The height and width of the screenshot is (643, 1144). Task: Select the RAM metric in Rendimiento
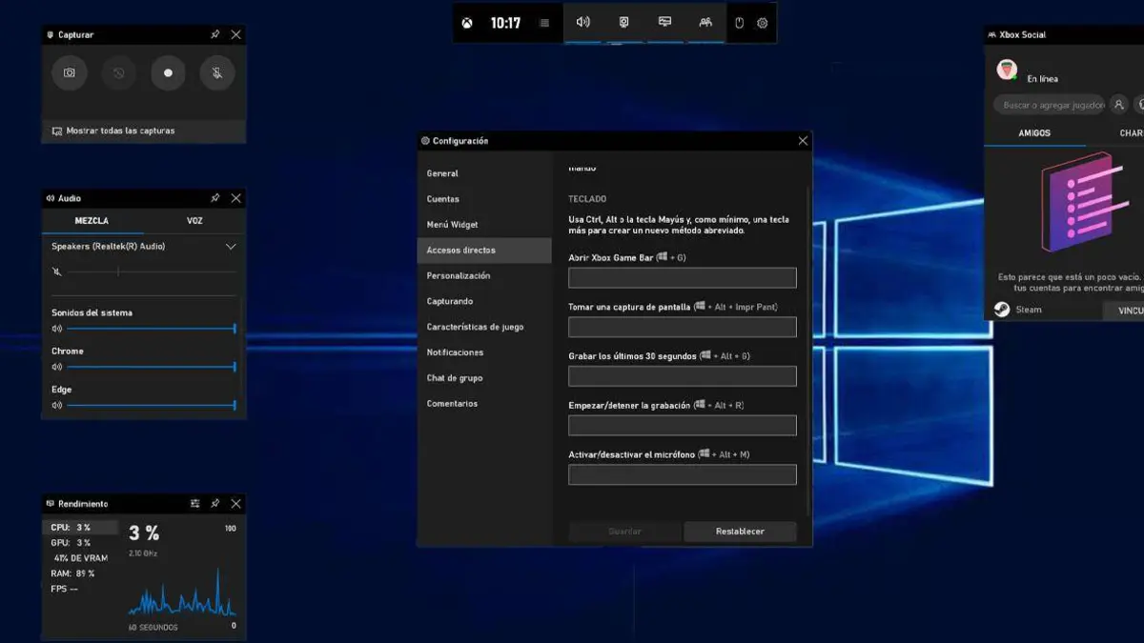click(72, 573)
